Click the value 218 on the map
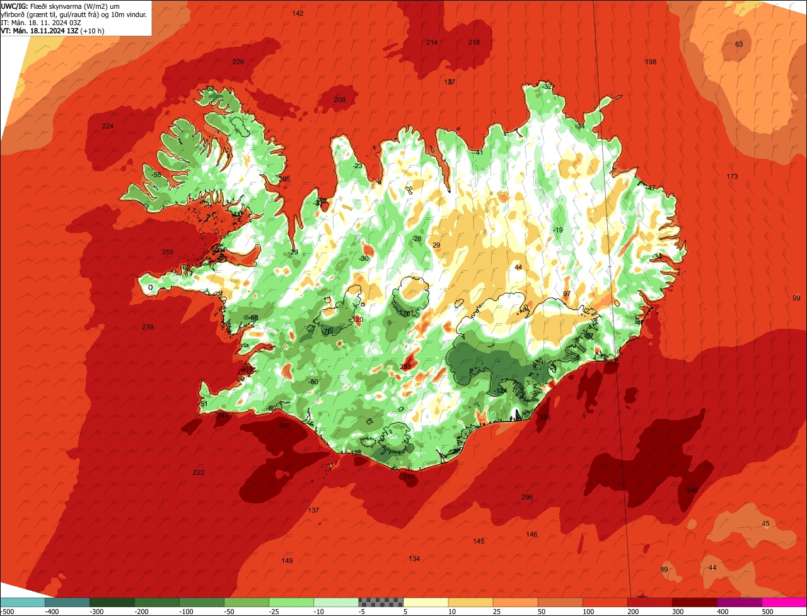This screenshot has height=616, width=807. tap(474, 42)
